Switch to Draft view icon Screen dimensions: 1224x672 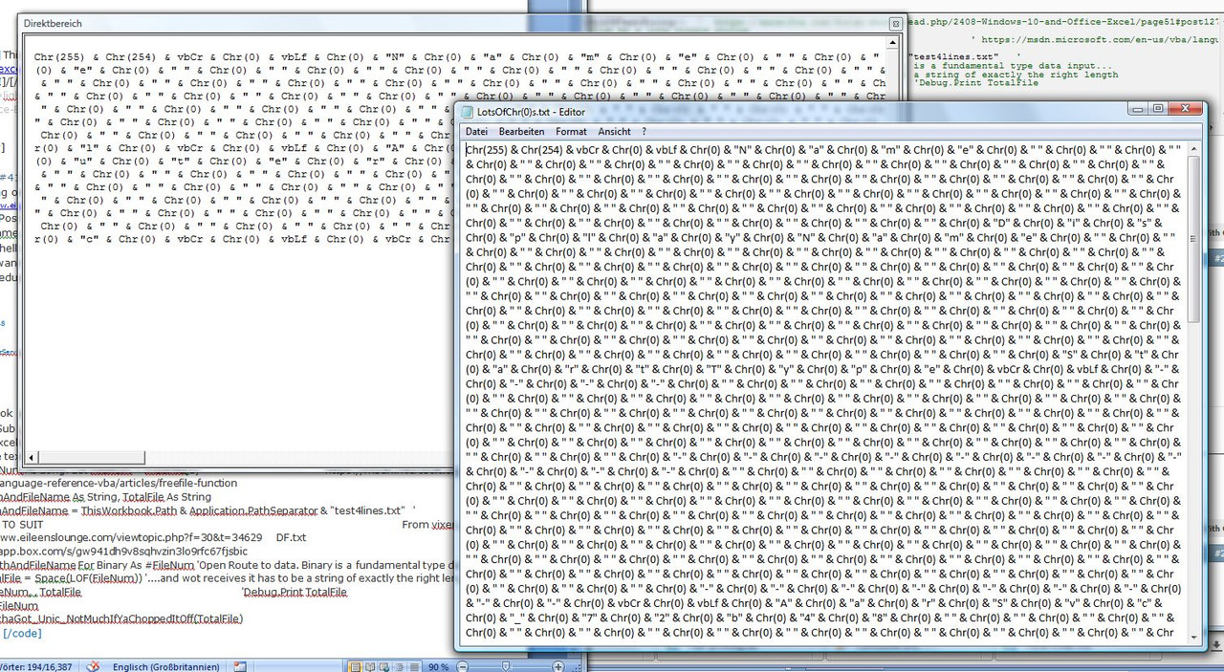click(414, 666)
